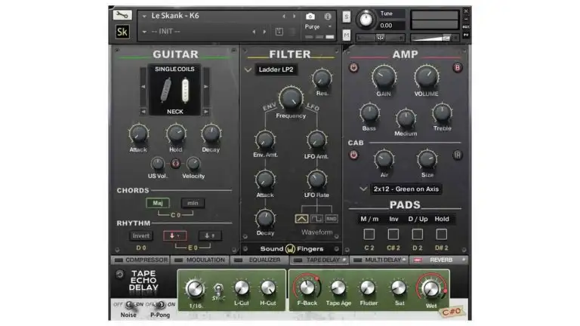Go to previous instrument arrow near Le Skank

[284, 17]
